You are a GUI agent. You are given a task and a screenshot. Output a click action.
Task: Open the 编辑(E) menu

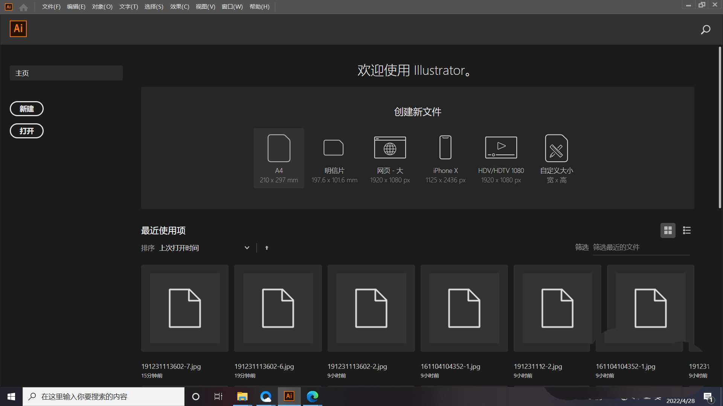pyautogui.click(x=76, y=7)
